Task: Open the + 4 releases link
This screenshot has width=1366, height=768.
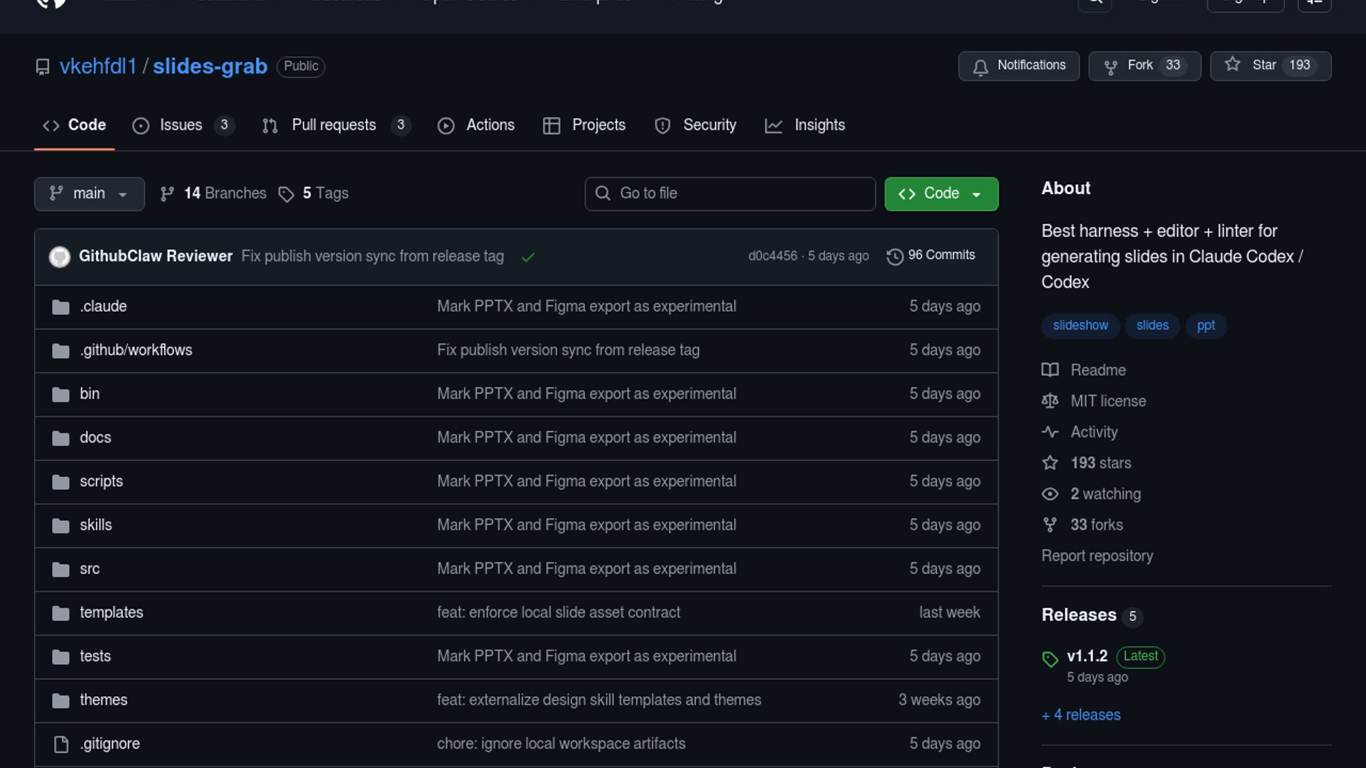Action: coord(1081,715)
